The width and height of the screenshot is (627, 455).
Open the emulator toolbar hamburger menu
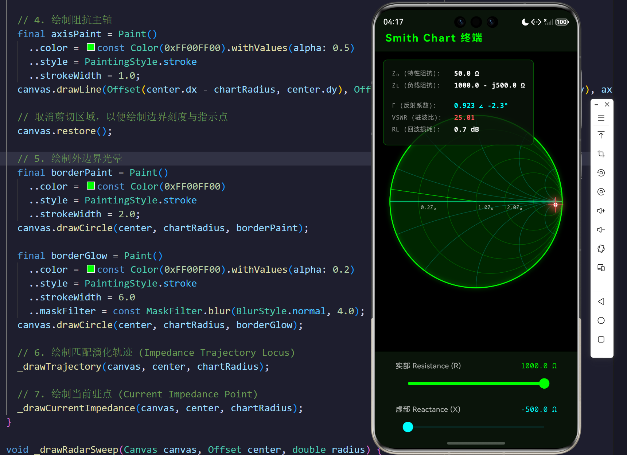[601, 118]
